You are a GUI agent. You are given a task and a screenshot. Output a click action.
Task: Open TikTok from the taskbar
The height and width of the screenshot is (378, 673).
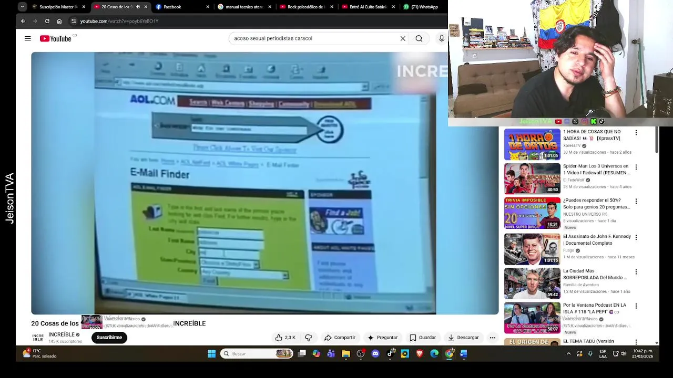[x=390, y=354]
